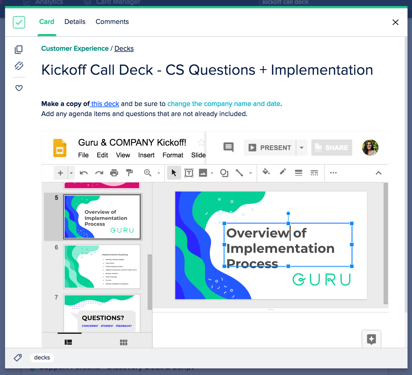Favorite the card with the heart icon
412x375 pixels.
(19, 88)
